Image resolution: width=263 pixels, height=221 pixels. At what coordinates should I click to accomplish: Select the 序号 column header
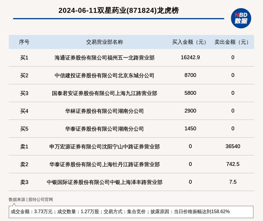click(24, 42)
